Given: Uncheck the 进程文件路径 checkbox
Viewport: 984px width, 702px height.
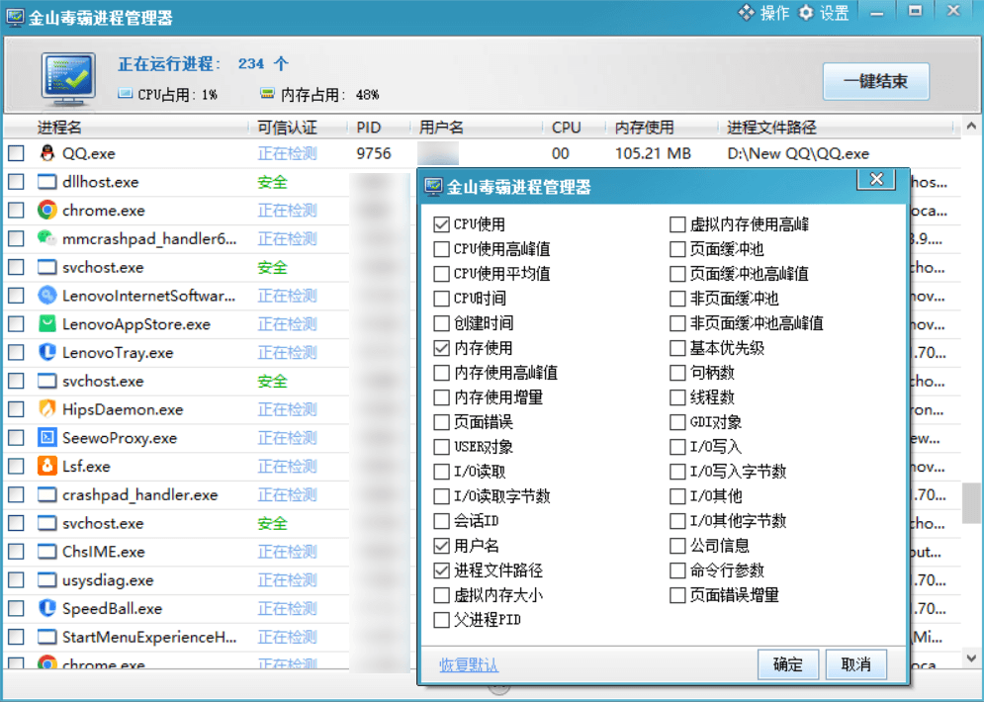Looking at the screenshot, I should point(442,570).
